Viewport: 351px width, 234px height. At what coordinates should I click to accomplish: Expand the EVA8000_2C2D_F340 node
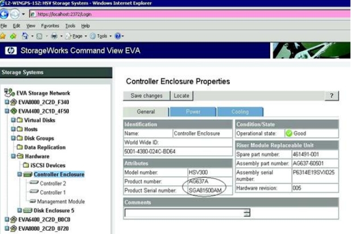point(7,102)
